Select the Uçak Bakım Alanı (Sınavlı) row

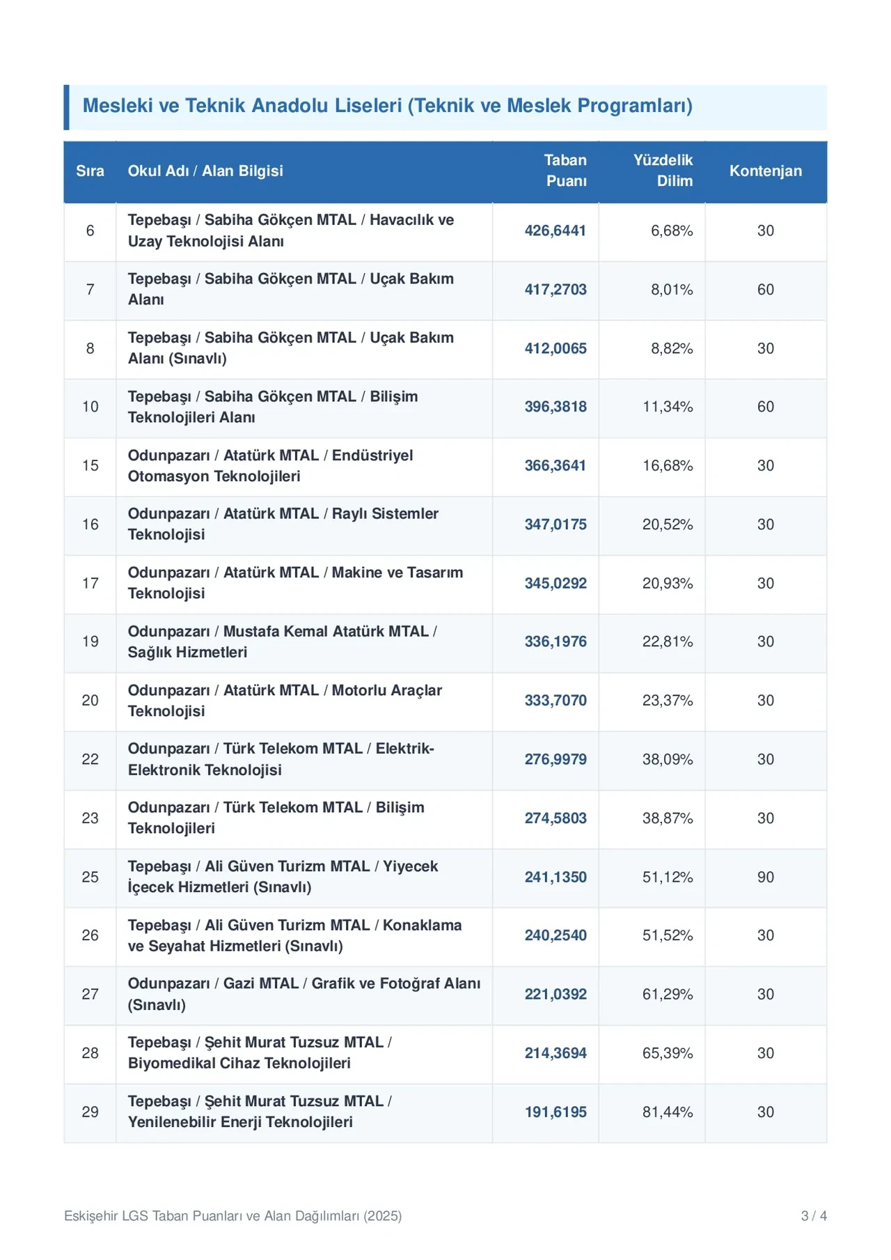click(x=445, y=348)
